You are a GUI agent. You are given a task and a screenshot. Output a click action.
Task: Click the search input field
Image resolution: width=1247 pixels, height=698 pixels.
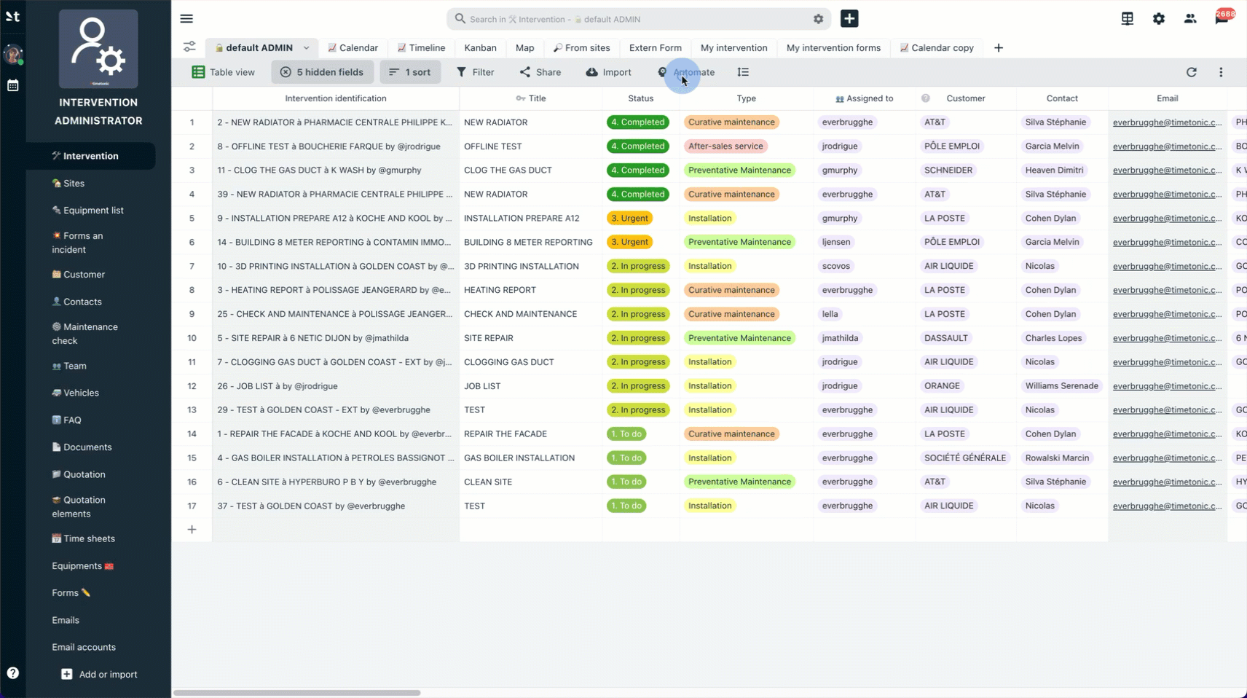coord(637,19)
